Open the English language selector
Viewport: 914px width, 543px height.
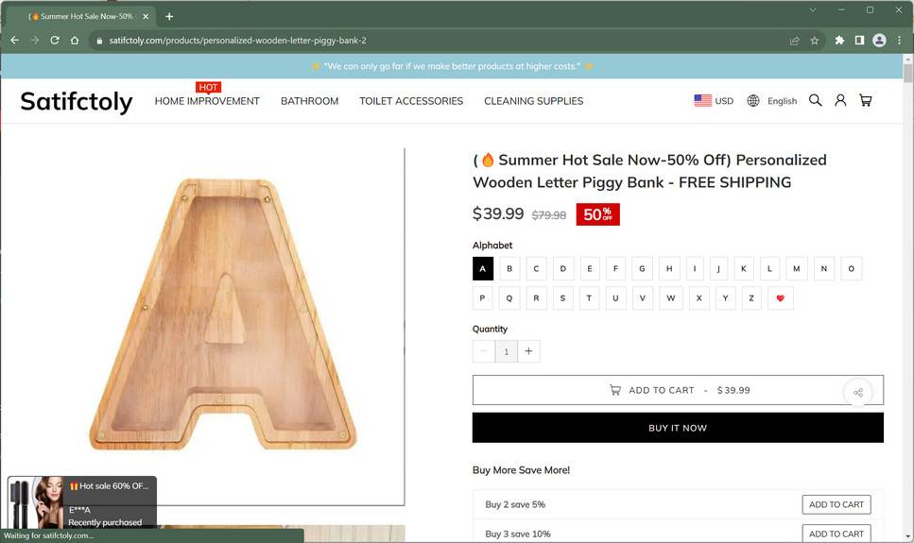772,100
